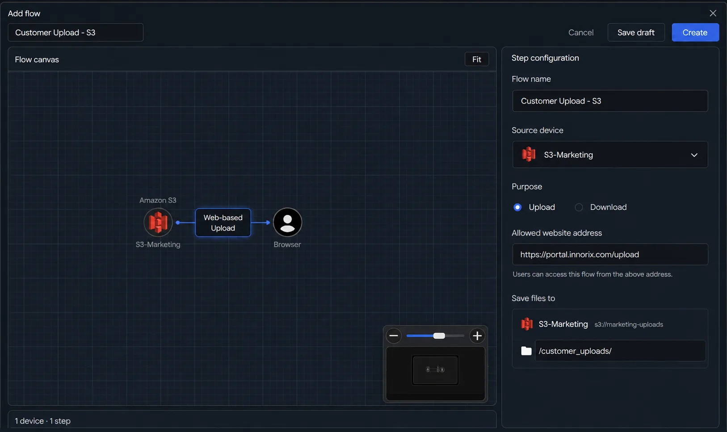Edit the Allowed website address field
The height and width of the screenshot is (432, 727).
610,254
